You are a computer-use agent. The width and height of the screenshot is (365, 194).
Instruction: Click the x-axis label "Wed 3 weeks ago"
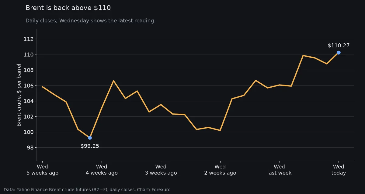tap(161, 170)
